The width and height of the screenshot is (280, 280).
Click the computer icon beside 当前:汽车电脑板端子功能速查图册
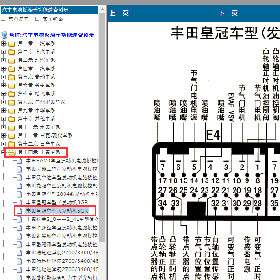[x=4, y=35]
